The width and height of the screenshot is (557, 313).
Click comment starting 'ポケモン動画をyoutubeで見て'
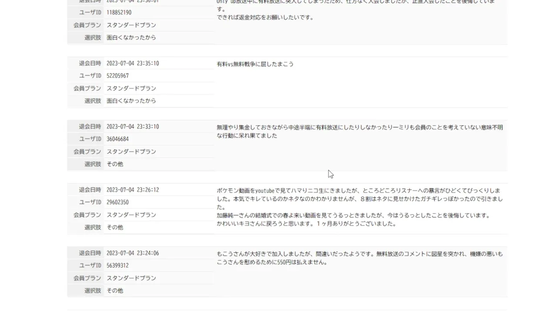point(360,207)
